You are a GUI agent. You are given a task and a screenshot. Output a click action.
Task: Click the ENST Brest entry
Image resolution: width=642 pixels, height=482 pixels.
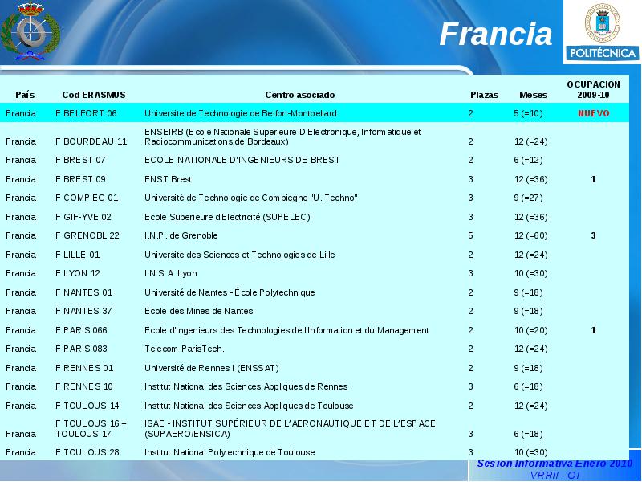click(x=168, y=179)
